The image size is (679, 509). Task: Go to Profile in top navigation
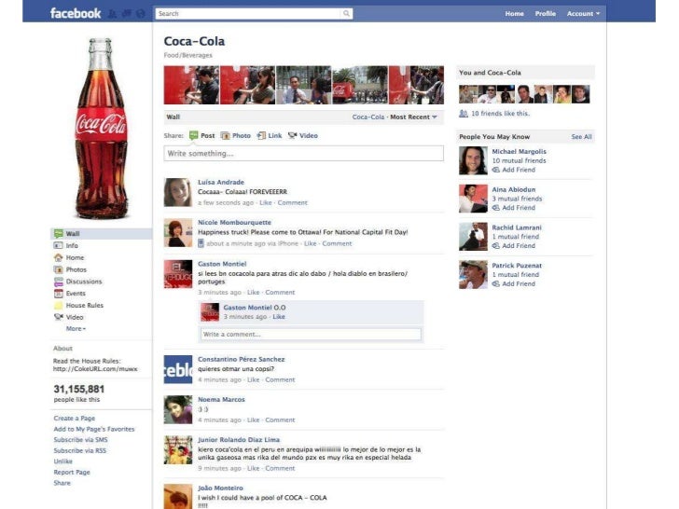click(x=546, y=14)
